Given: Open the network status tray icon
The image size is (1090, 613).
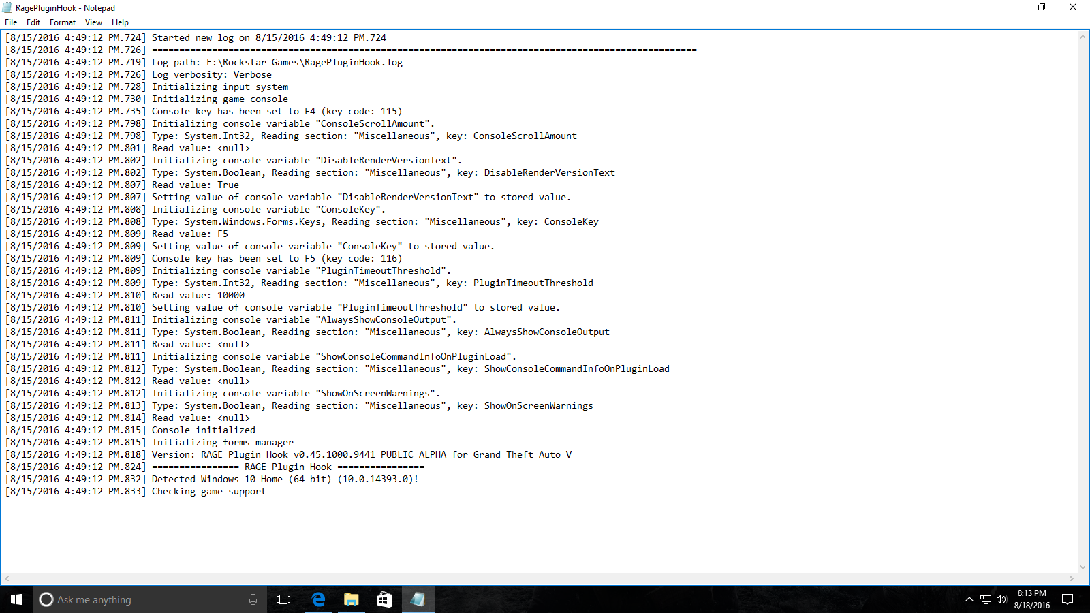Looking at the screenshot, I should 986,599.
